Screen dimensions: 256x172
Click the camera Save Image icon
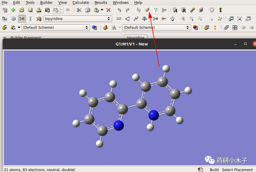47,10
